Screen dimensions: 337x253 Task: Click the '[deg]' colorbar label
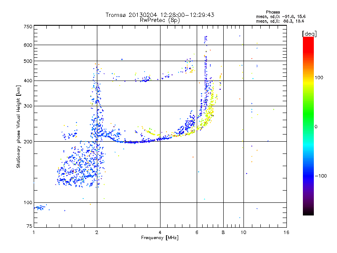(309, 34)
